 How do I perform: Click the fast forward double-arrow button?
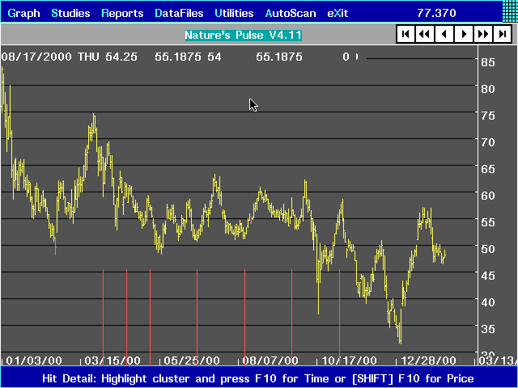pyautogui.click(x=483, y=34)
